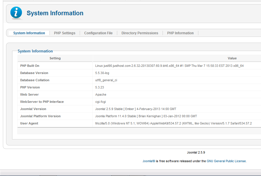Select the PHP Built On row label
Screen dimensions: 261x176
coord(30,66)
